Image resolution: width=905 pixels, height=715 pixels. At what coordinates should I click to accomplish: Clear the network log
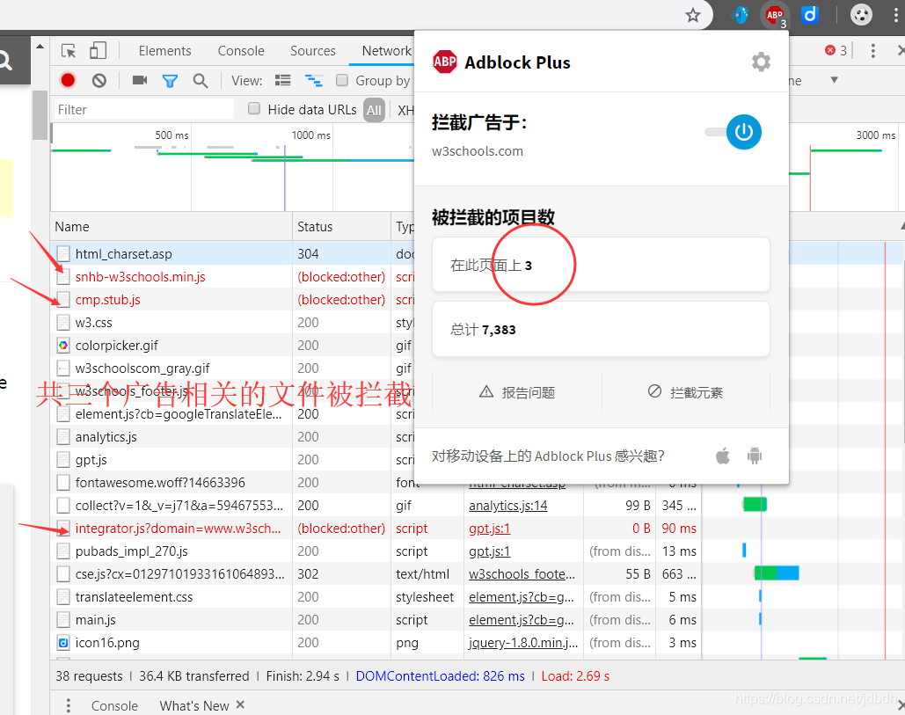click(x=99, y=80)
